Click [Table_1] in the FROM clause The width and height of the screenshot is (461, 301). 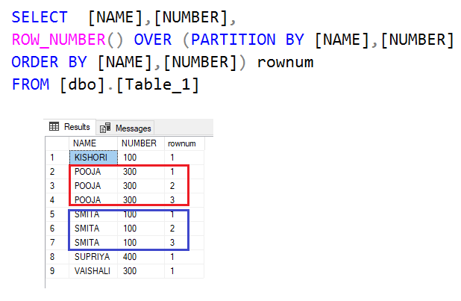[158, 85]
